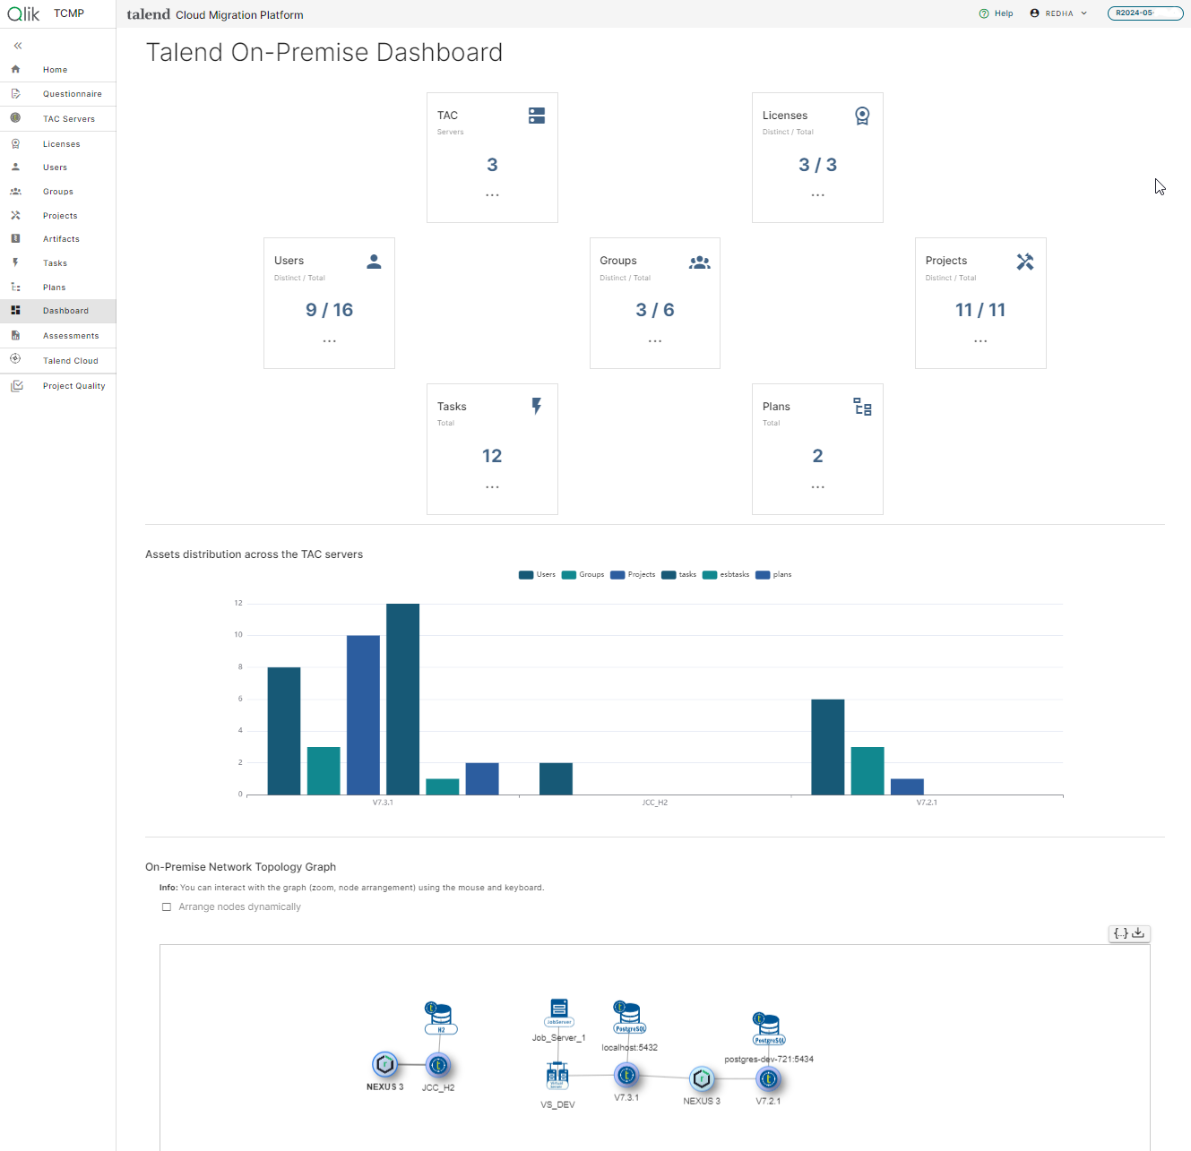Enable Arrange nodes dynamically checkbox
The image size is (1191, 1151).
click(166, 906)
